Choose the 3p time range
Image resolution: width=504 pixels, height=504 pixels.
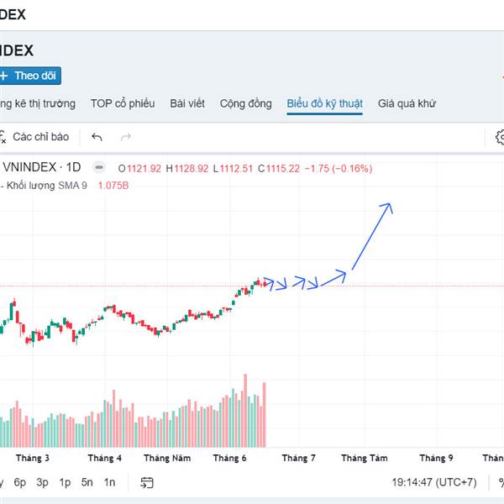coord(42,482)
